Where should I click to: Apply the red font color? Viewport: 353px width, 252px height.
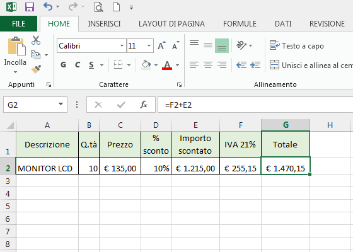pyautogui.click(x=167, y=65)
